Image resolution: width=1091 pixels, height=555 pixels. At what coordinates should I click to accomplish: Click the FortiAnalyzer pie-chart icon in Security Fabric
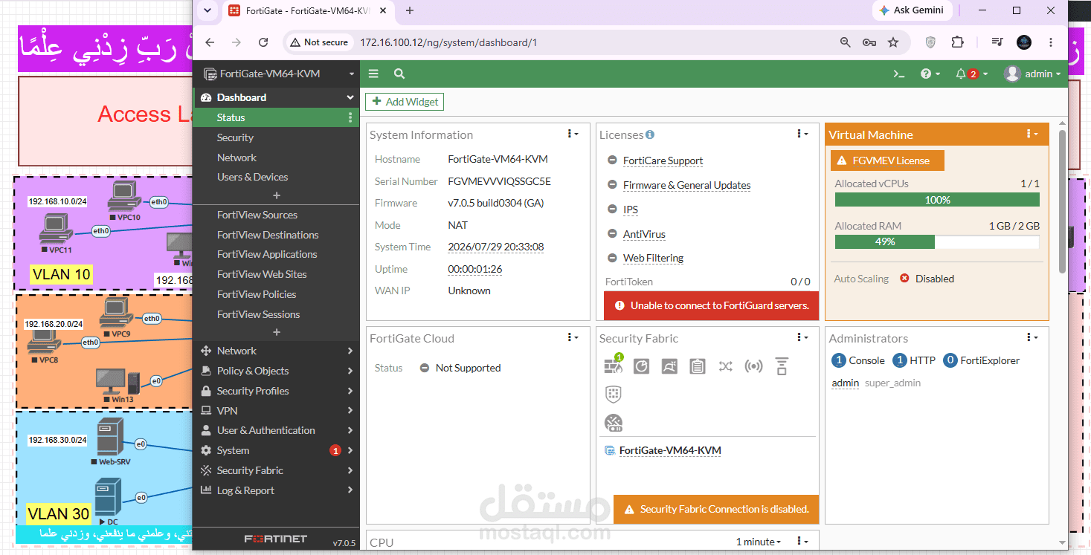[x=641, y=366]
